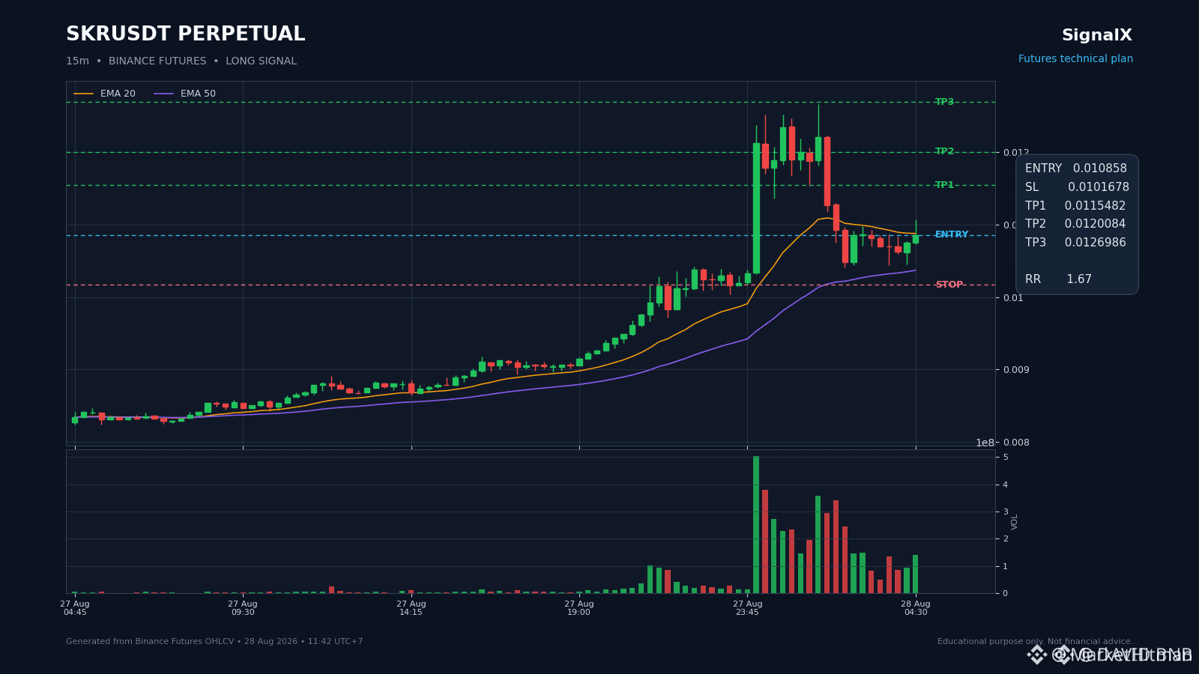Image resolution: width=1199 pixels, height=674 pixels.
Task: Click the blue ENTRY level label on chart
Action: pyautogui.click(x=952, y=234)
